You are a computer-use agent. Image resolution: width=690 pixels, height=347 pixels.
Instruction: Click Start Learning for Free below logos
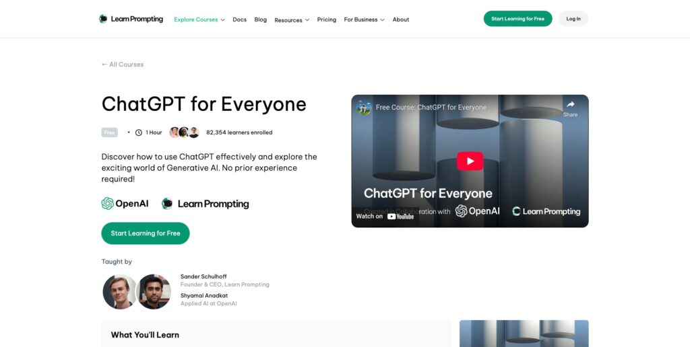[x=146, y=233]
